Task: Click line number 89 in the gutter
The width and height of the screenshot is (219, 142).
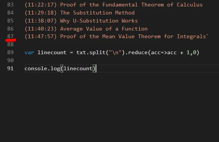Action: point(10,52)
